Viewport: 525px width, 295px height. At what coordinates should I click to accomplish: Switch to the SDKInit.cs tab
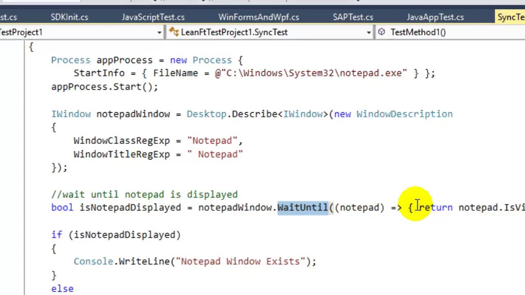69,17
